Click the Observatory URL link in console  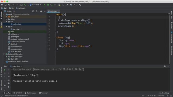pyautogui.click(x=67, y=70)
